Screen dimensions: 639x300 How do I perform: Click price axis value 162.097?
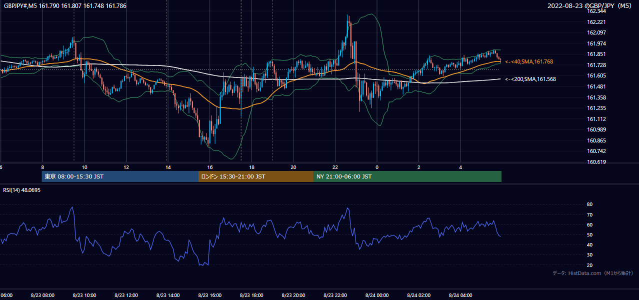point(596,32)
